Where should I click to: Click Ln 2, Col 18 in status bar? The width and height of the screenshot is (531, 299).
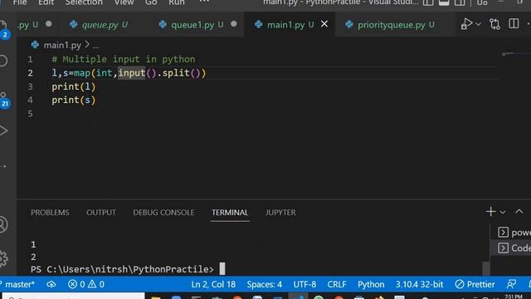[213, 284]
